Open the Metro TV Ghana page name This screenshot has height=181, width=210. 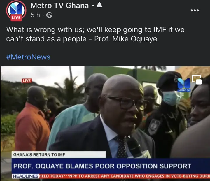coord(60,6)
